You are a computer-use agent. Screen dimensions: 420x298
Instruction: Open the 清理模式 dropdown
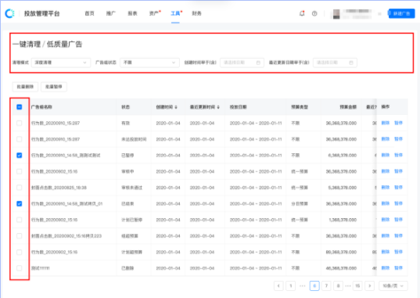click(x=61, y=63)
